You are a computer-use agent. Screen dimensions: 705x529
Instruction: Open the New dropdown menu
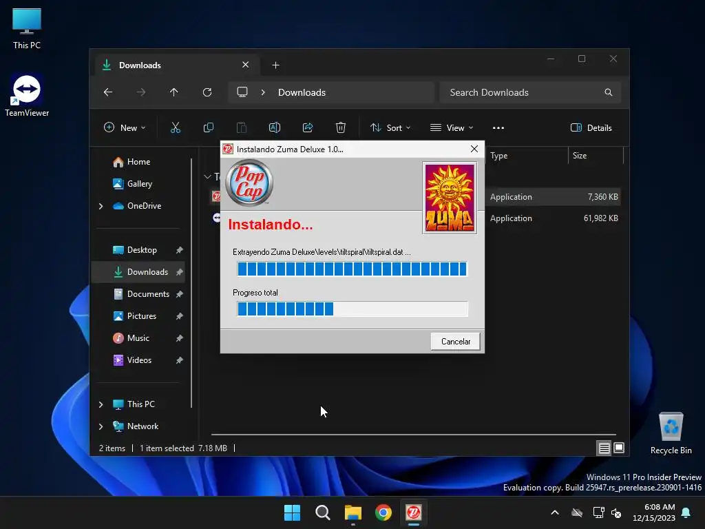(x=125, y=127)
